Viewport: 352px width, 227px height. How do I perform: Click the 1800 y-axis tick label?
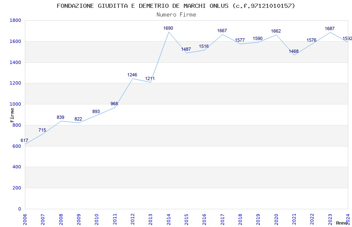(15, 20)
